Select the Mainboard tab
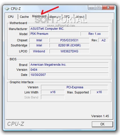Viewport: 120px width, 135px height. click(39, 16)
